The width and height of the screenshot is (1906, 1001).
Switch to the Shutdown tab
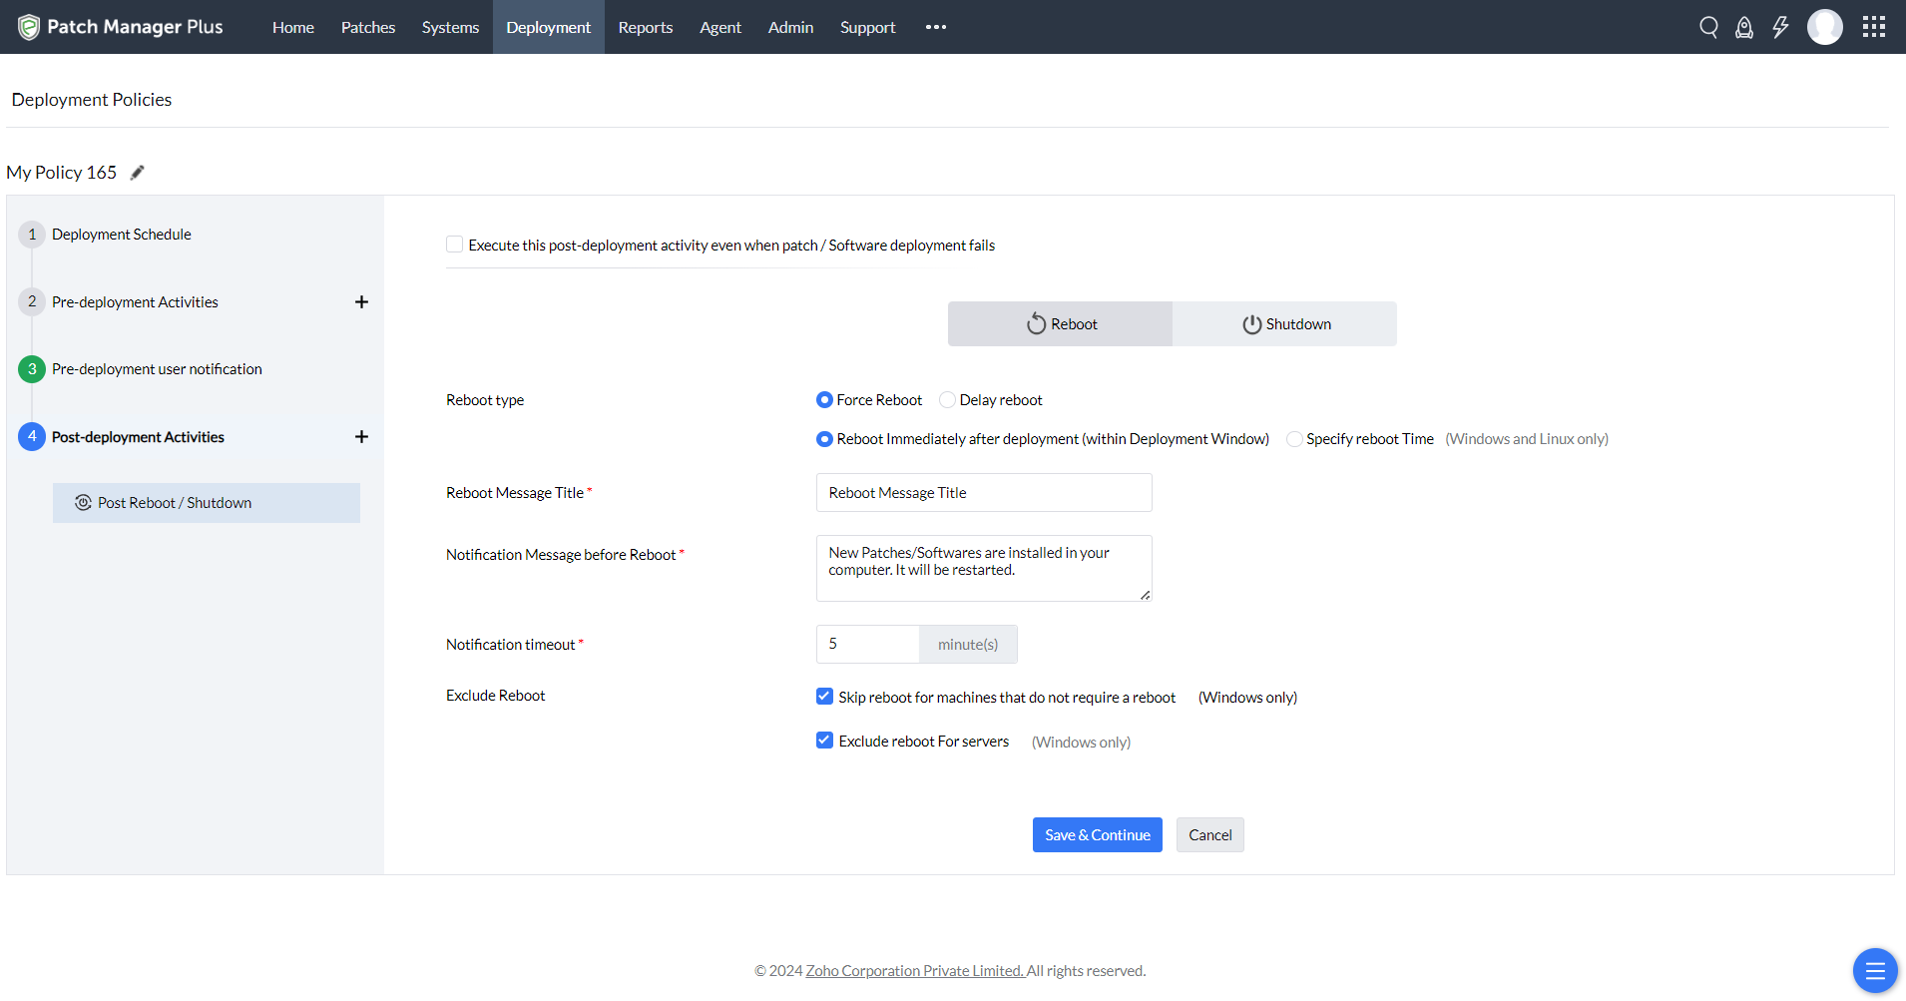(x=1284, y=324)
